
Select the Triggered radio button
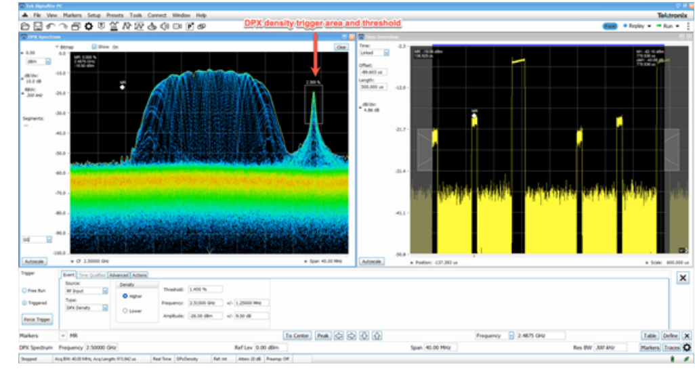(x=24, y=303)
